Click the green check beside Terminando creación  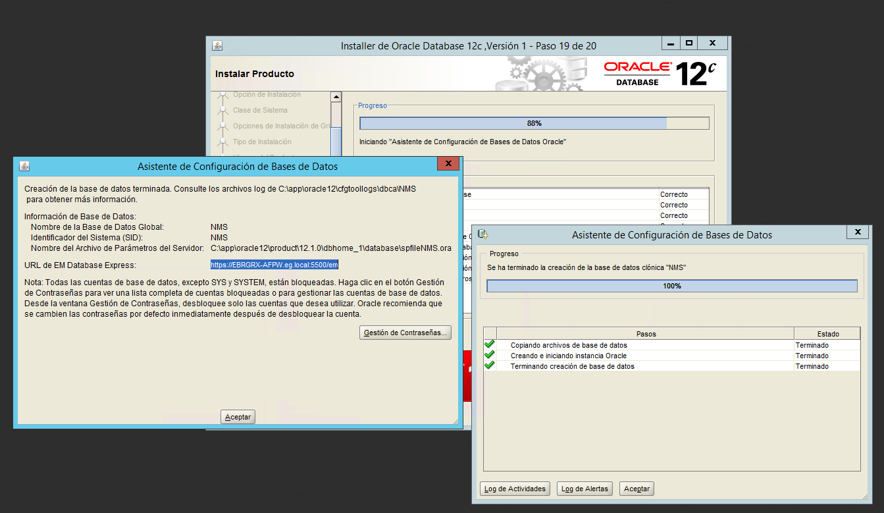(489, 365)
